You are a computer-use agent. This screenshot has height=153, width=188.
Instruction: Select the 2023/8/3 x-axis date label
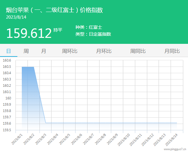click(41, 139)
